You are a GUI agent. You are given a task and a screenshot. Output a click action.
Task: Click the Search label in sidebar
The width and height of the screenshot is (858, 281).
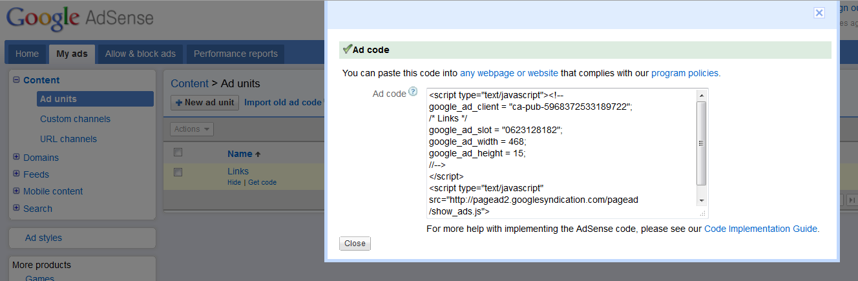click(37, 209)
